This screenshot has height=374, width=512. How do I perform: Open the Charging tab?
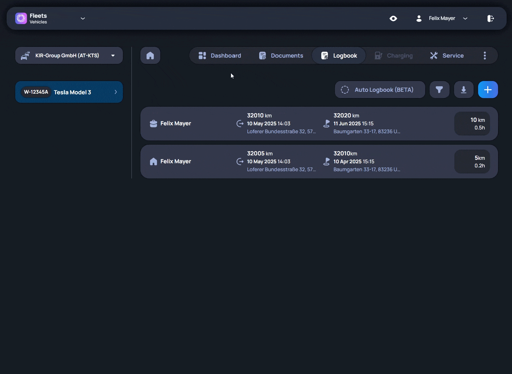[394, 55]
